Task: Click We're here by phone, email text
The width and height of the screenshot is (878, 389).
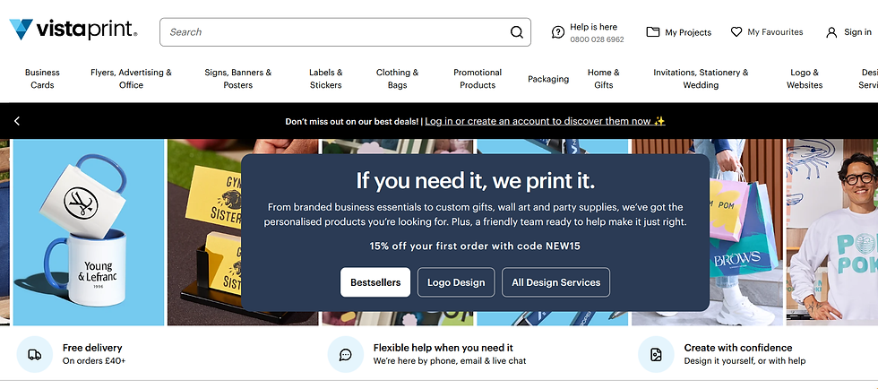Action: (x=450, y=361)
